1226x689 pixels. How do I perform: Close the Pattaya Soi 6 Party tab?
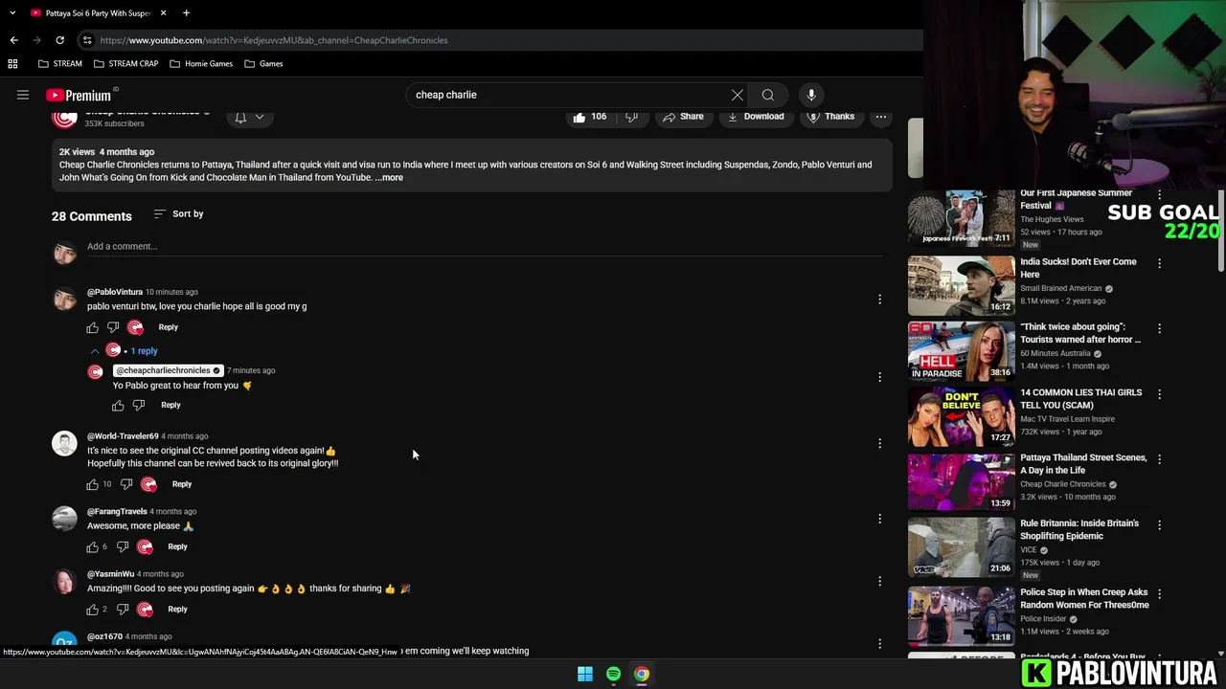(163, 12)
